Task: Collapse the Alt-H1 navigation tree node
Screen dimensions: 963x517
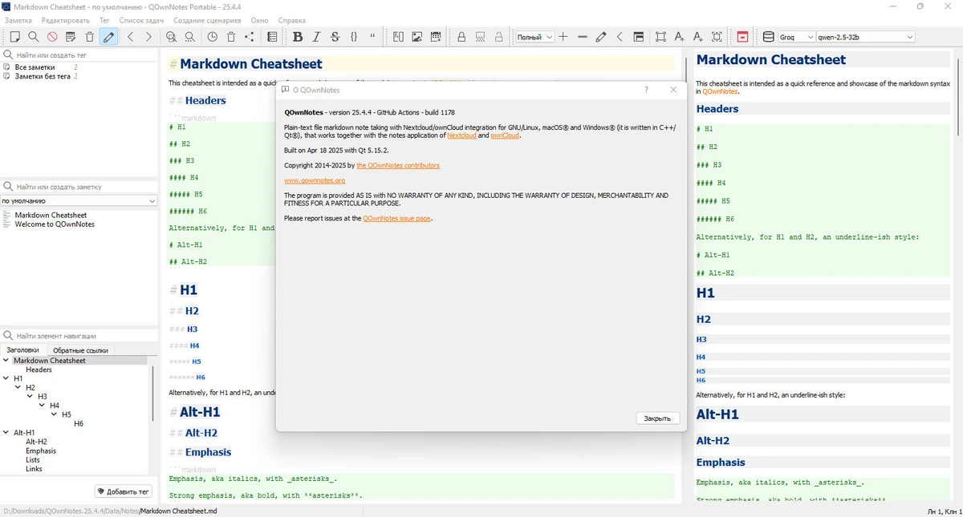Action: pos(6,432)
